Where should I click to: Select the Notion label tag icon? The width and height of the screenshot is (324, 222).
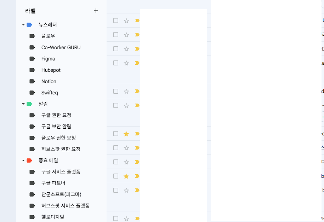[32, 81]
